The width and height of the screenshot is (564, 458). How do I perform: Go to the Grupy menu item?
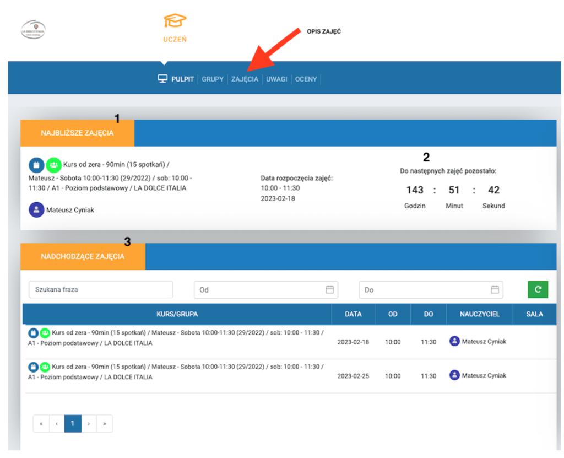(x=213, y=79)
